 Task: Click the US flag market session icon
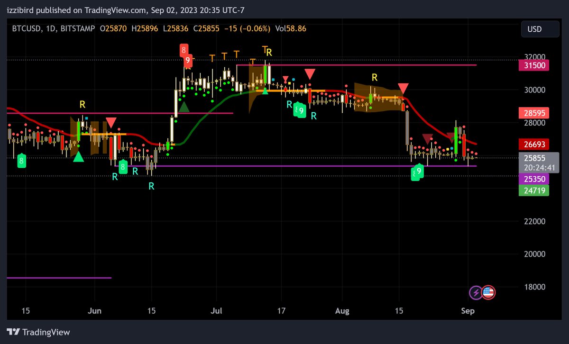488,292
